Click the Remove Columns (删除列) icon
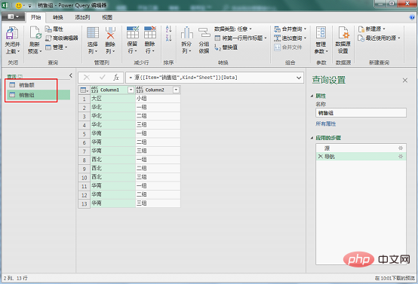The height and width of the screenshot is (284, 418). point(110,33)
